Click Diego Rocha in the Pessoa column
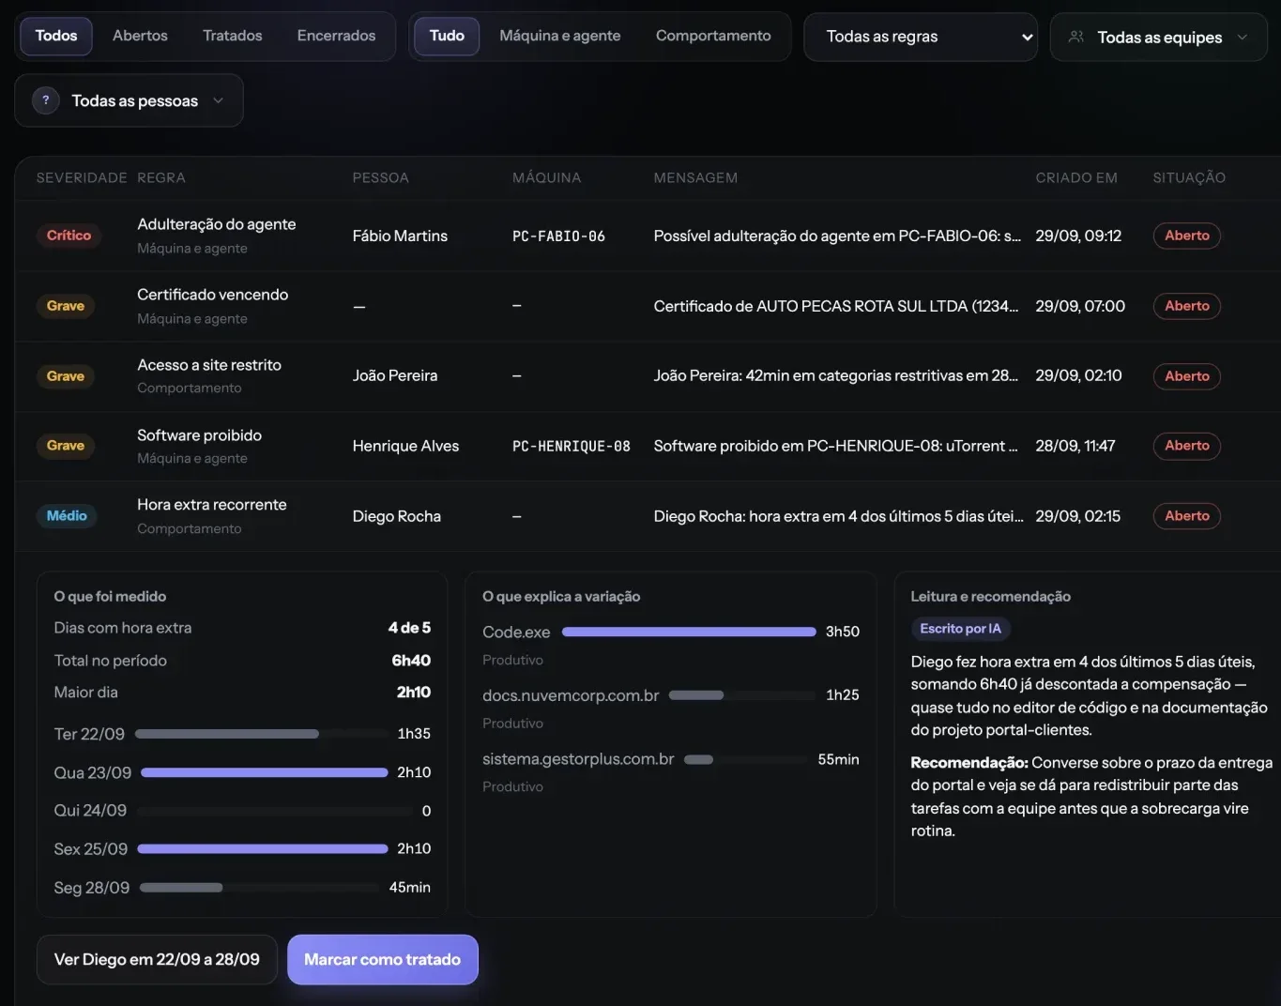 (397, 516)
